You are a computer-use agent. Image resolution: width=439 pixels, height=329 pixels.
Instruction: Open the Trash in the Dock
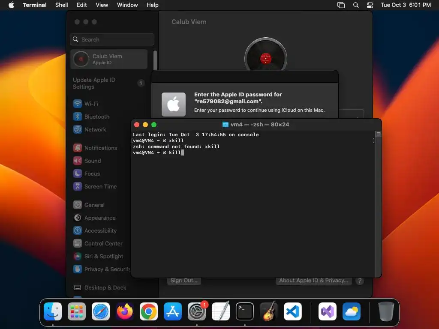pos(386,311)
